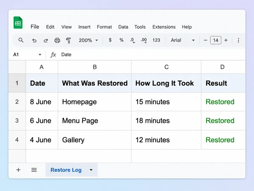Increase font size with plus button
This screenshot has height=191, width=254.
coord(226,40)
